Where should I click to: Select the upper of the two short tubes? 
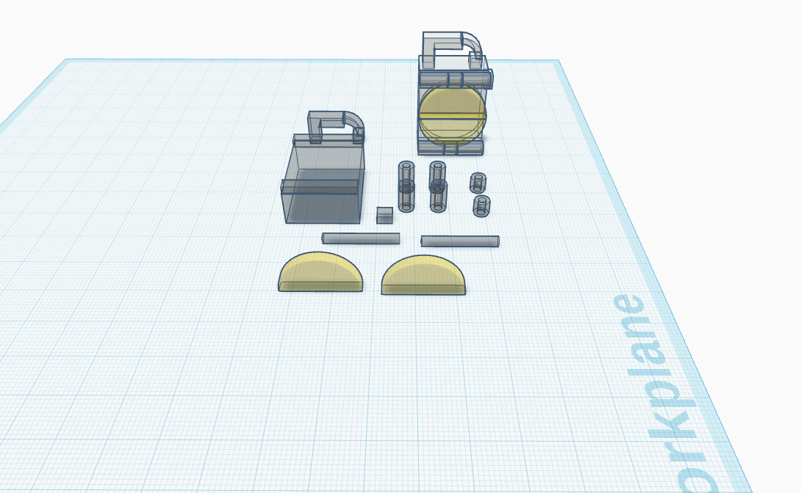[478, 183]
